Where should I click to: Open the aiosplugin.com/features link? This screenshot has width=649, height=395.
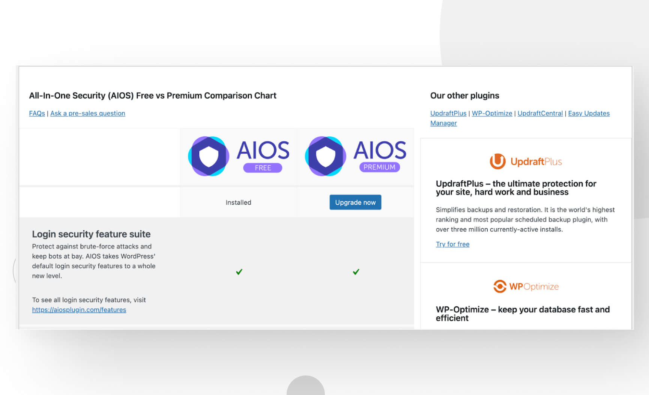coord(79,310)
